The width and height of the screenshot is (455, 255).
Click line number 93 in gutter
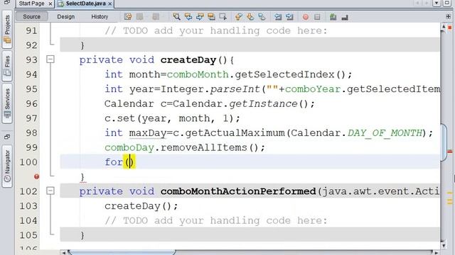[31, 59]
